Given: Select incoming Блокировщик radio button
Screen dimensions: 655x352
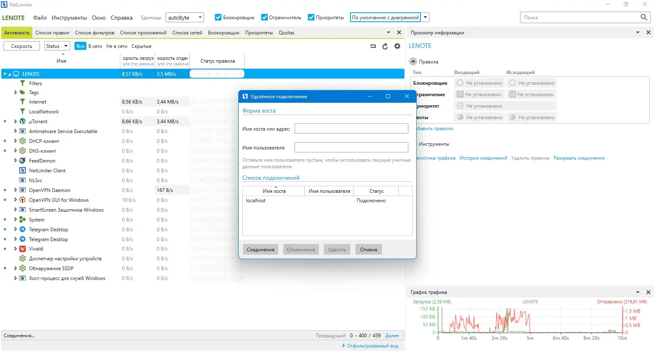Looking at the screenshot, I should [460, 83].
